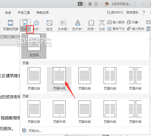The height and width of the screenshot is (136, 151).
Task: Click 插入数字 (Insert Number)
Action: 116,22
